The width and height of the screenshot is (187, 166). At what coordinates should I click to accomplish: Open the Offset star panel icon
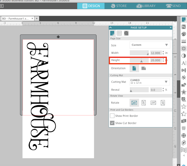(184, 92)
